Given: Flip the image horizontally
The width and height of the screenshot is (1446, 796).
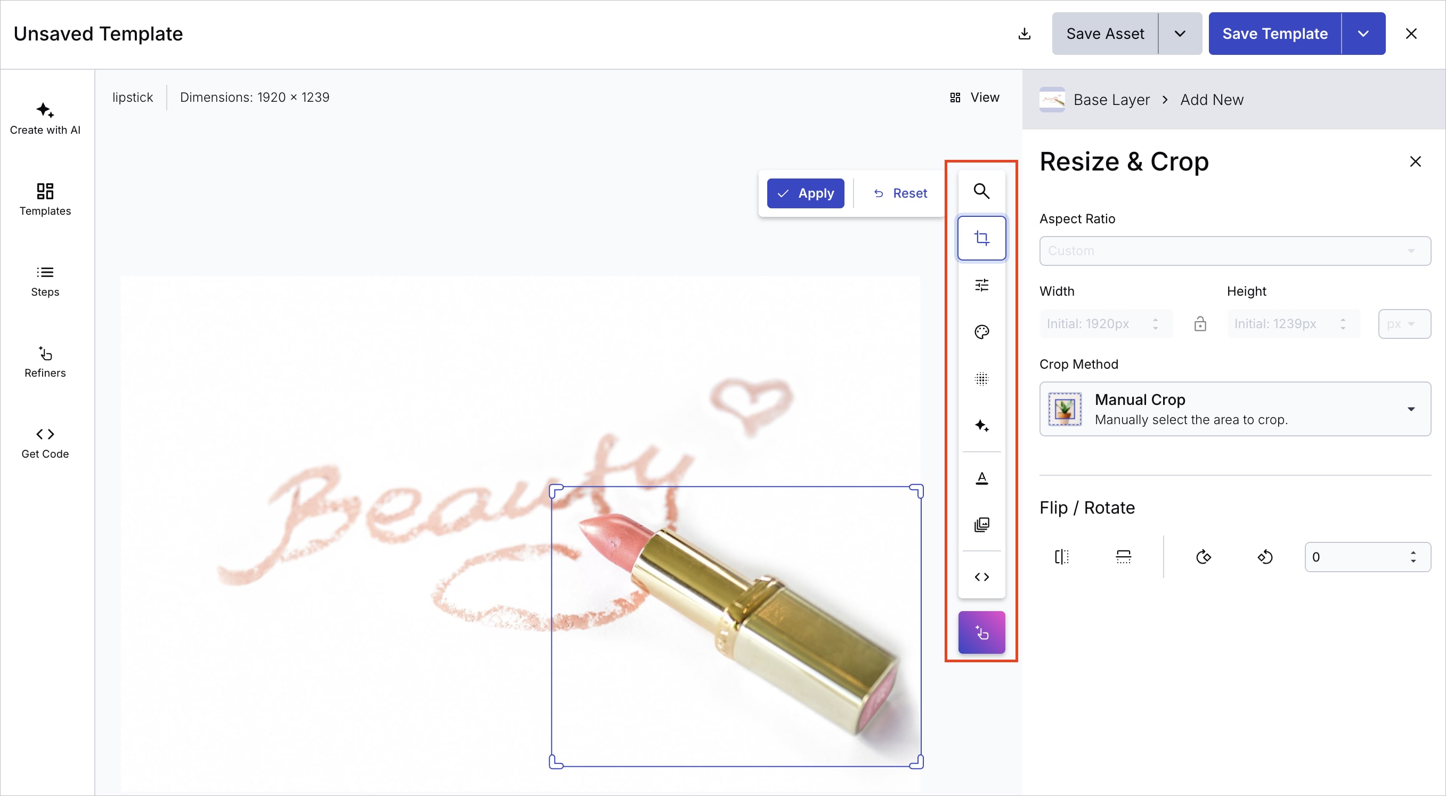Looking at the screenshot, I should [1061, 557].
